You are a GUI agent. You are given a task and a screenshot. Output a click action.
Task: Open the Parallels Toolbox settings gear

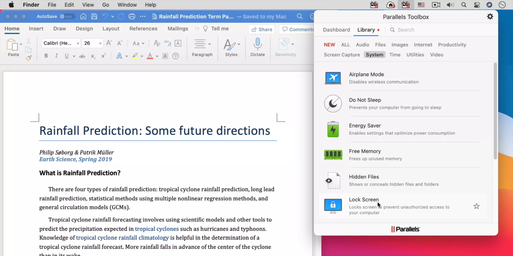(490, 17)
